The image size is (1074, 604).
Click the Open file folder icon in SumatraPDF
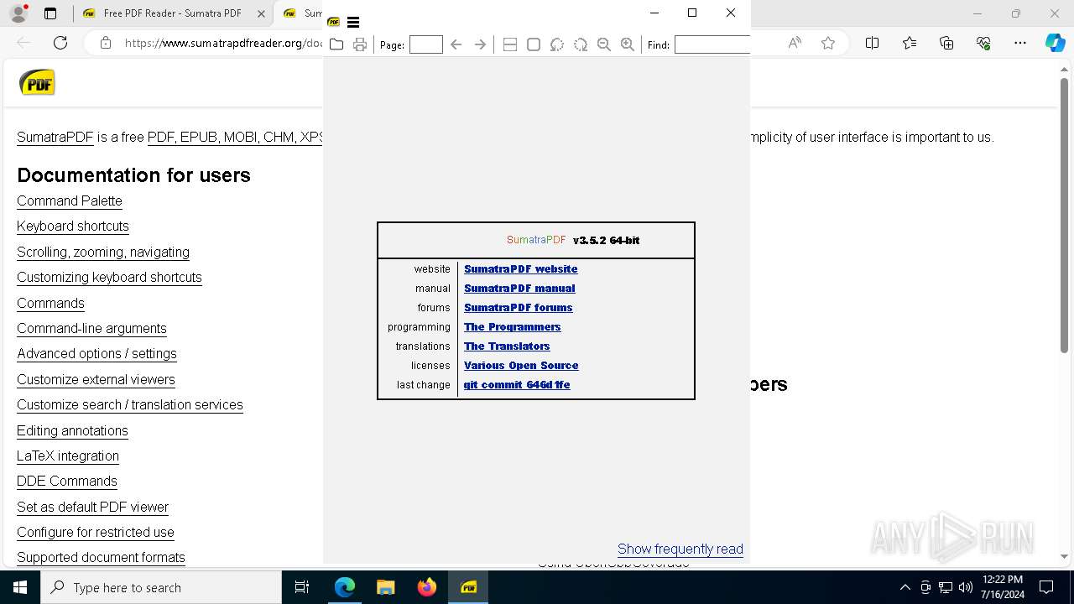(x=336, y=44)
